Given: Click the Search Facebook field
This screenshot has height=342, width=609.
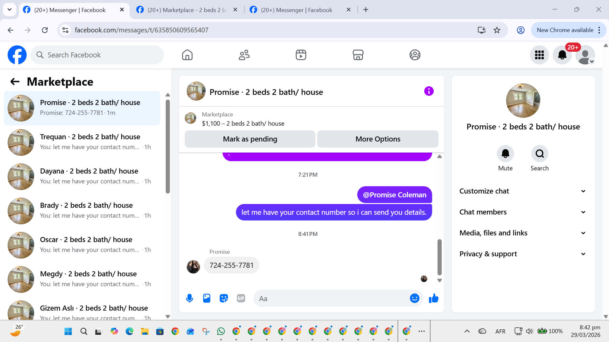Looking at the screenshot, I should point(97,55).
